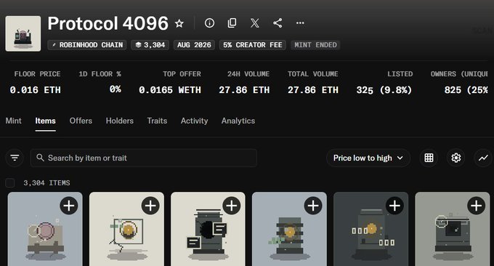Click the share icon
Viewport: 494px width, 266px height.
tap(278, 23)
